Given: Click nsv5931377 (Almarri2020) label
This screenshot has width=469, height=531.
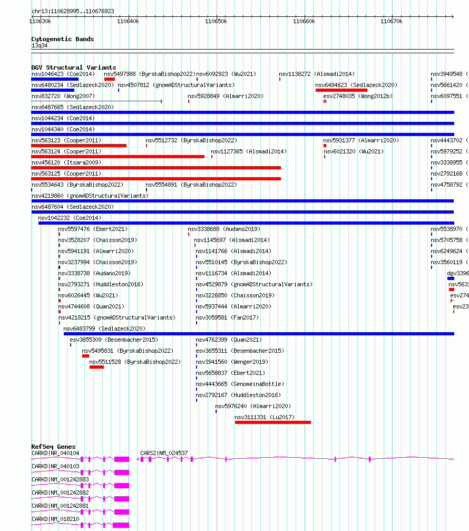Looking at the screenshot, I should [x=361, y=140].
